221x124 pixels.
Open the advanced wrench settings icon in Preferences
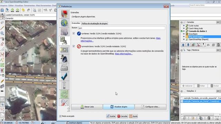(64, 102)
